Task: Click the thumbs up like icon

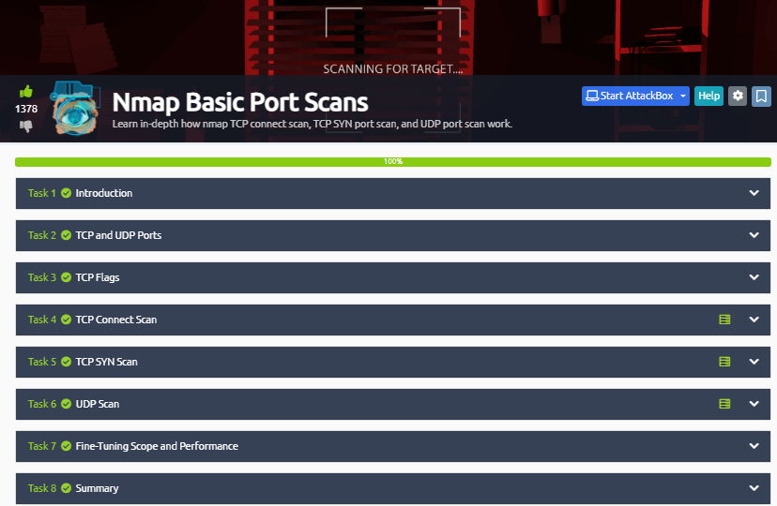Action: [x=25, y=92]
